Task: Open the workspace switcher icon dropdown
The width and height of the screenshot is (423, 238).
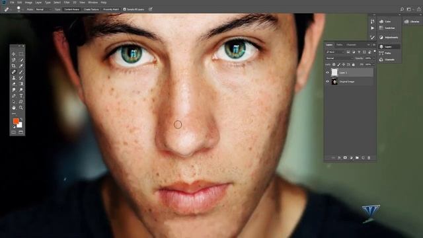Action: pos(409,9)
